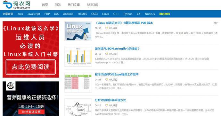The image size is (221, 116).
Task: Open the 首页 top navigation item
Action: (x=45, y=5)
